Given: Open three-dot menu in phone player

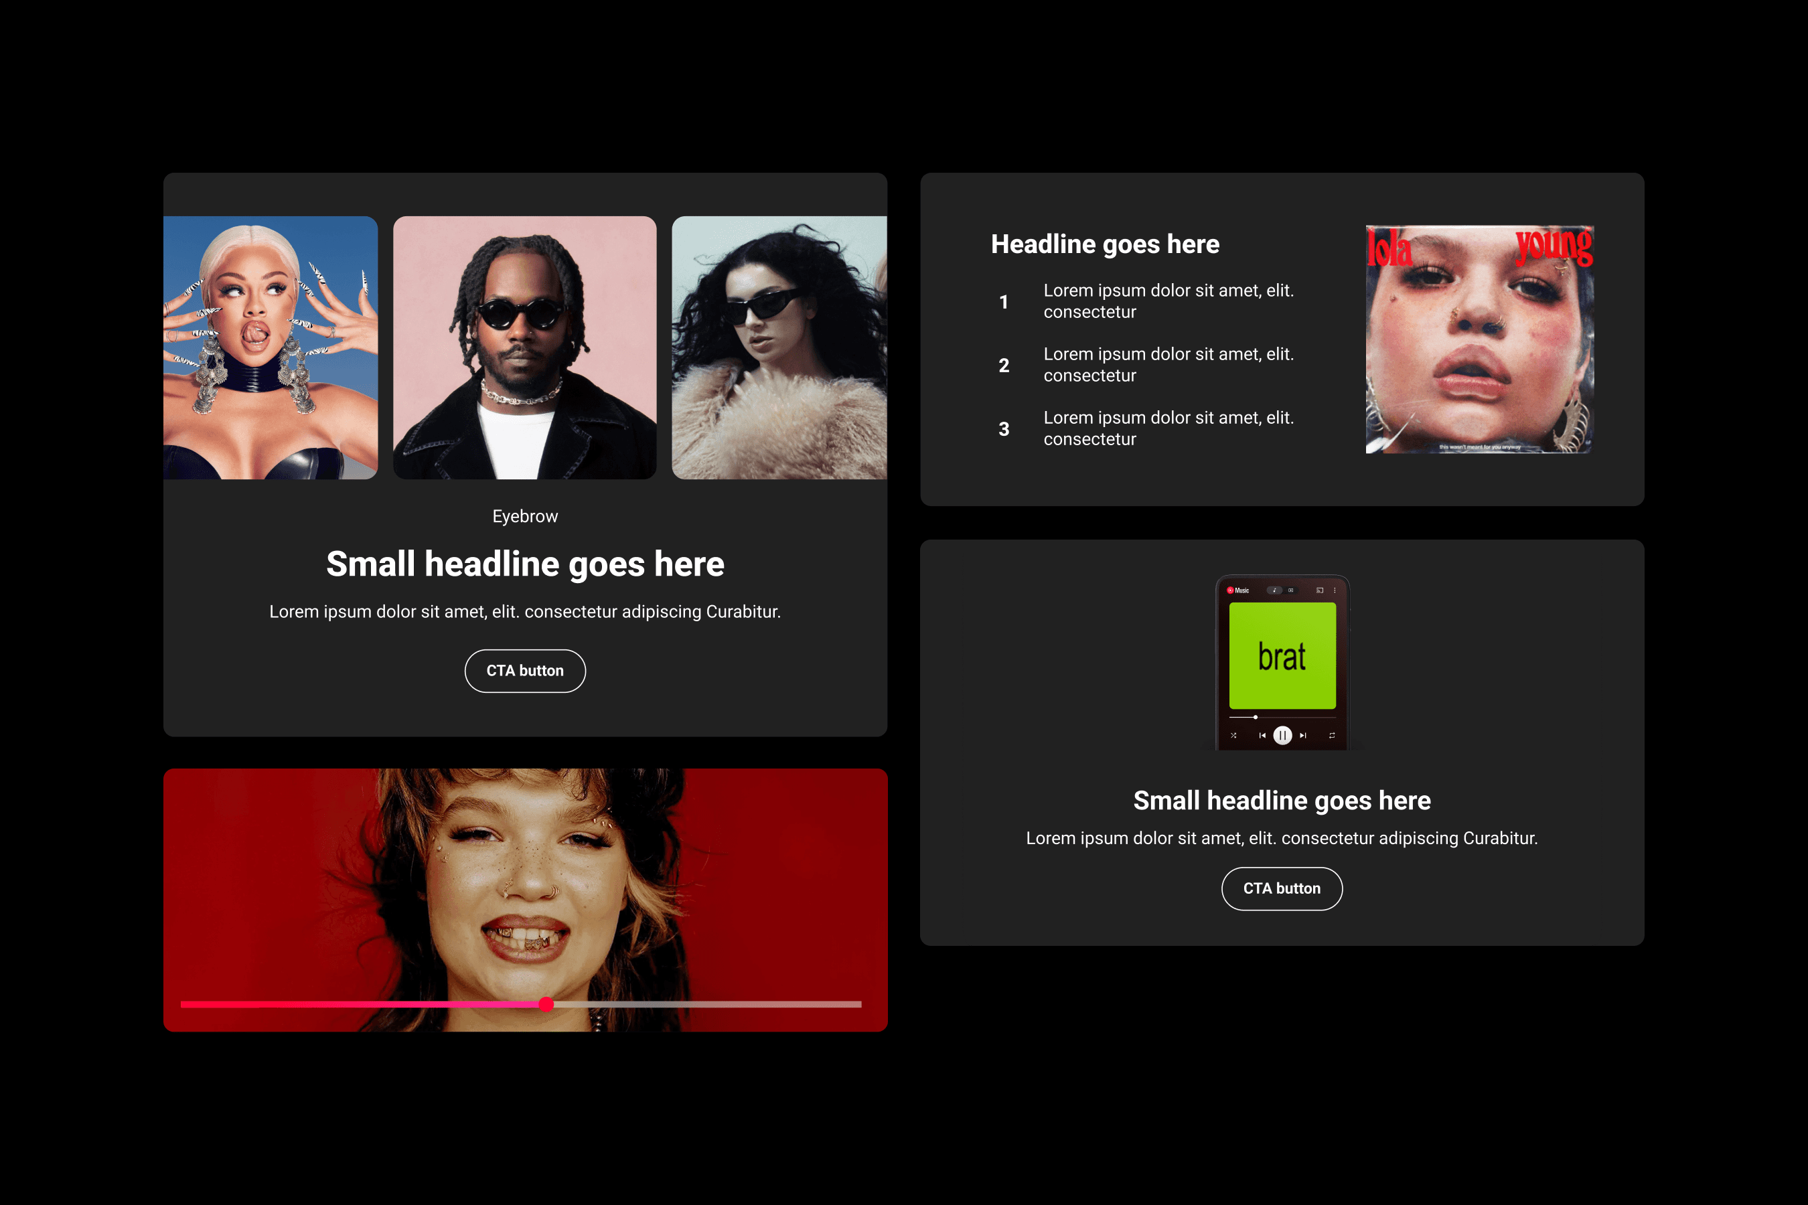Looking at the screenshot, I should [x=1335, y=591].
